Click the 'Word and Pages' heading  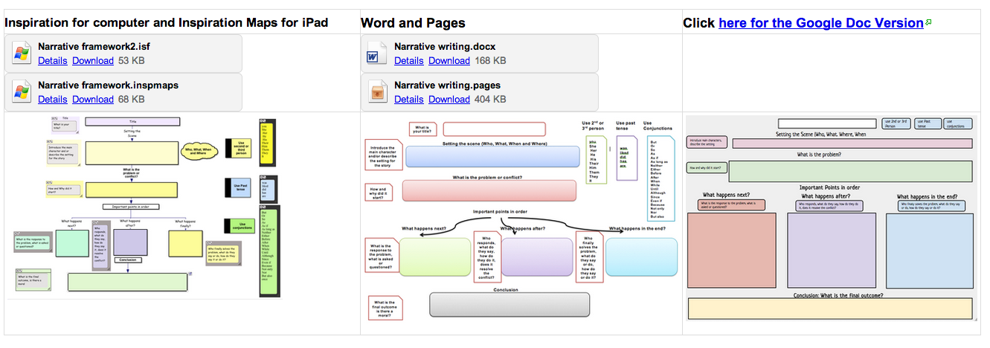(413, 23)
